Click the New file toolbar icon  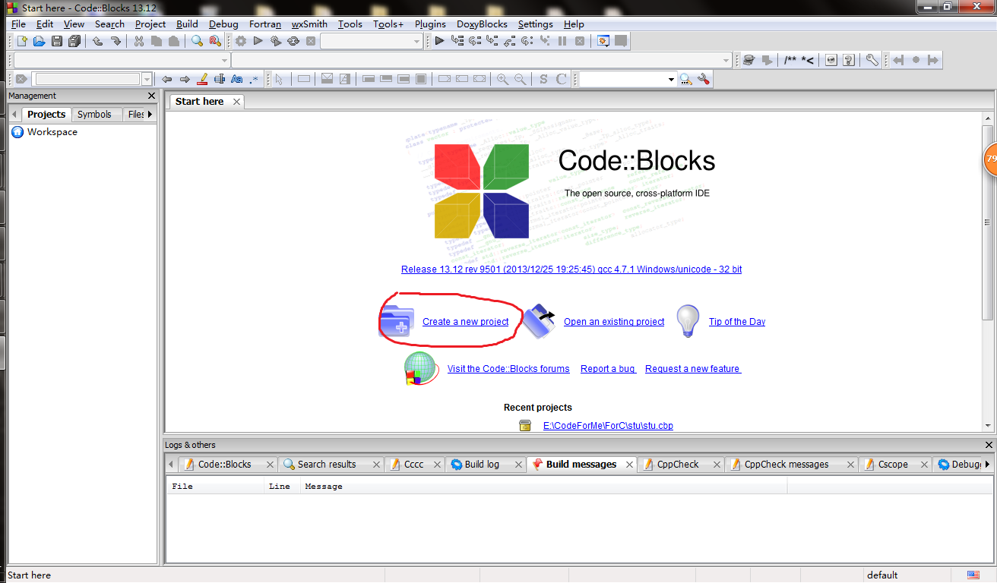[x=22, y=41]
